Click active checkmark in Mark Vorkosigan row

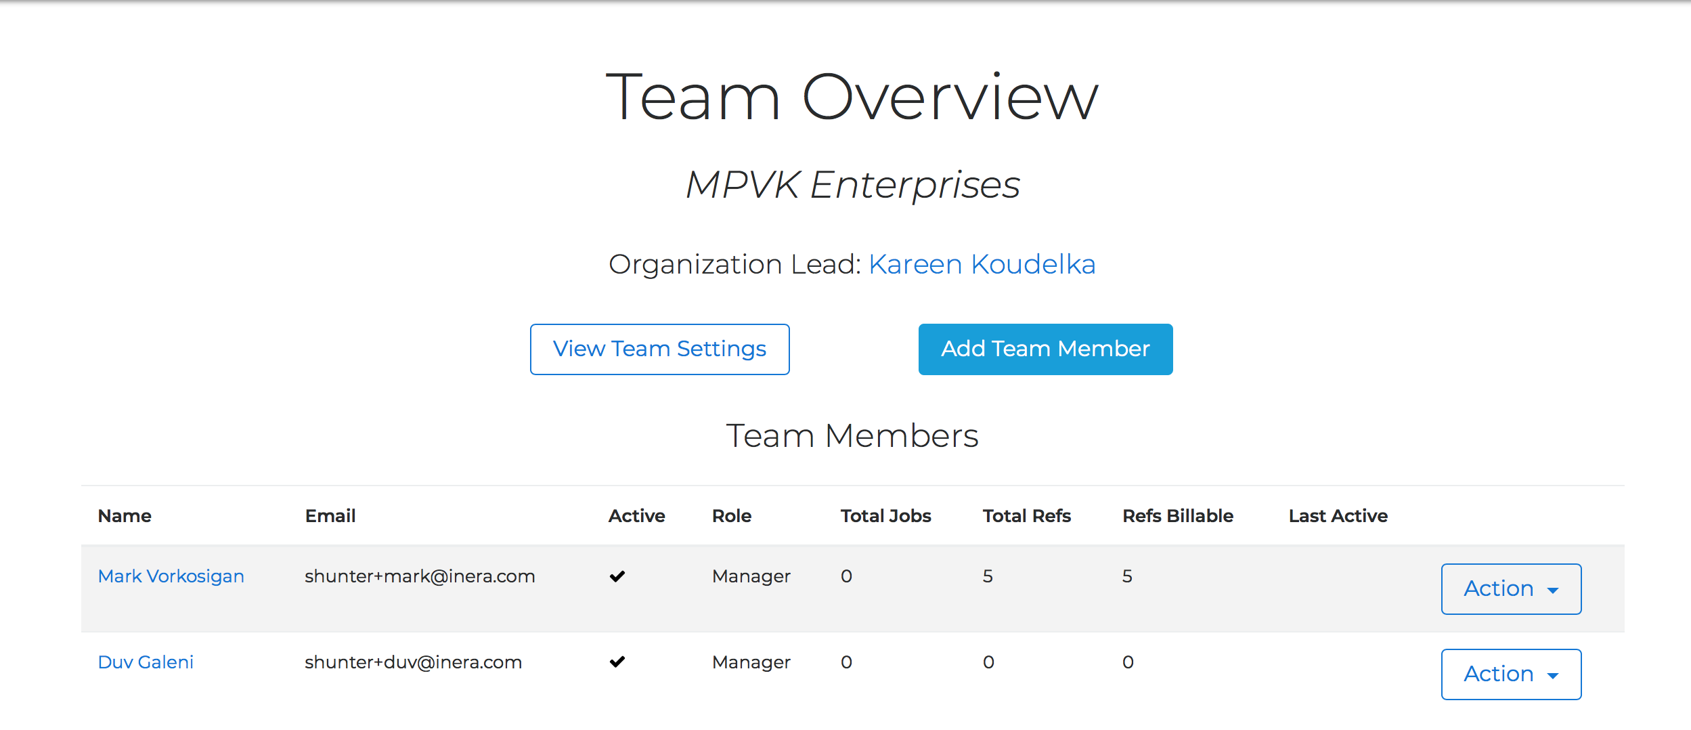617,576
